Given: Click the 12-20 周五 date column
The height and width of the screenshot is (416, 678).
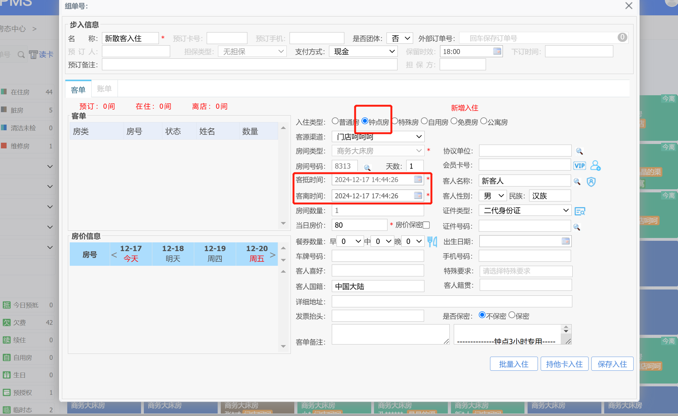Looking at the screenshot, I should click(257, 254).
